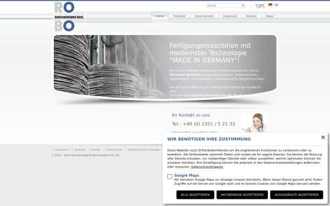
Task: Open the Home menu tab
Action: tap(159, 16)
